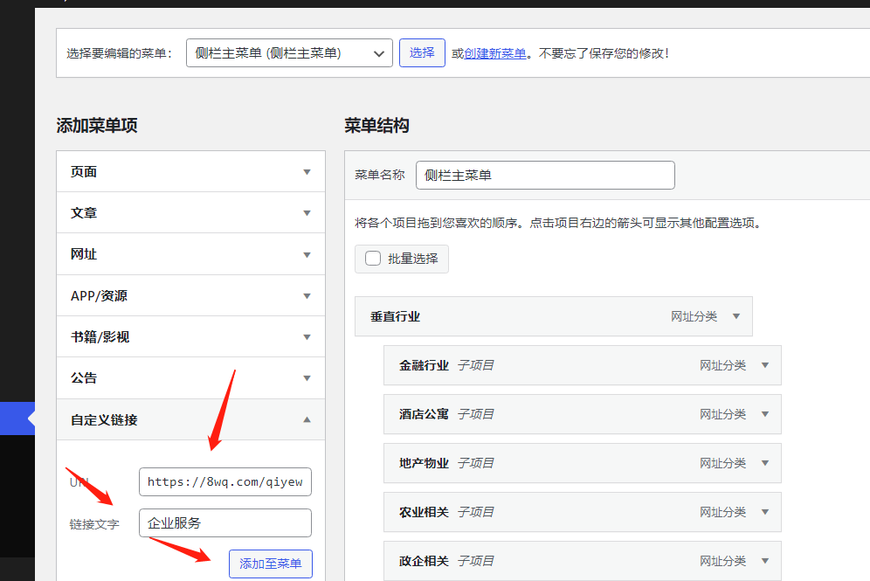Image resolution: width=870 pixels, height=581 pixels.
Task: Expand the 网址 accordion section
Action: click(307, 254)
